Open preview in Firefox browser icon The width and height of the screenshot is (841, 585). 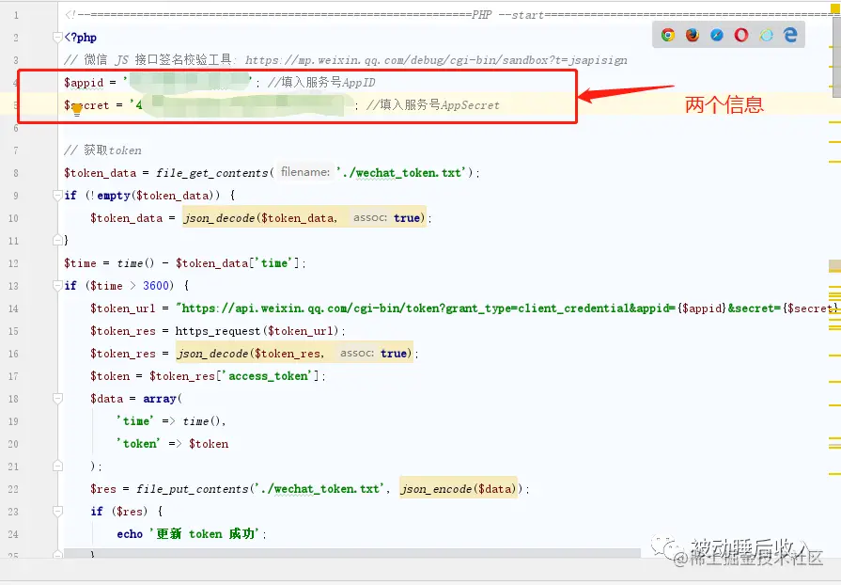click(x=693, y=36)
